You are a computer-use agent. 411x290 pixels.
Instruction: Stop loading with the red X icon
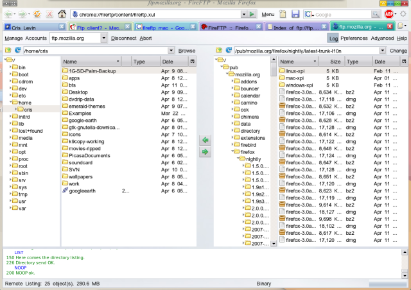tap(49, 14)
